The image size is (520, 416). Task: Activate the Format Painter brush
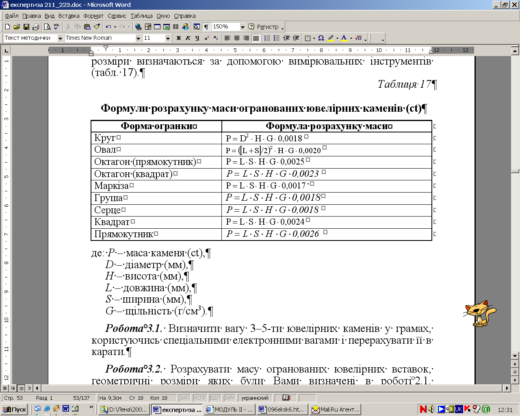point(96,27)
